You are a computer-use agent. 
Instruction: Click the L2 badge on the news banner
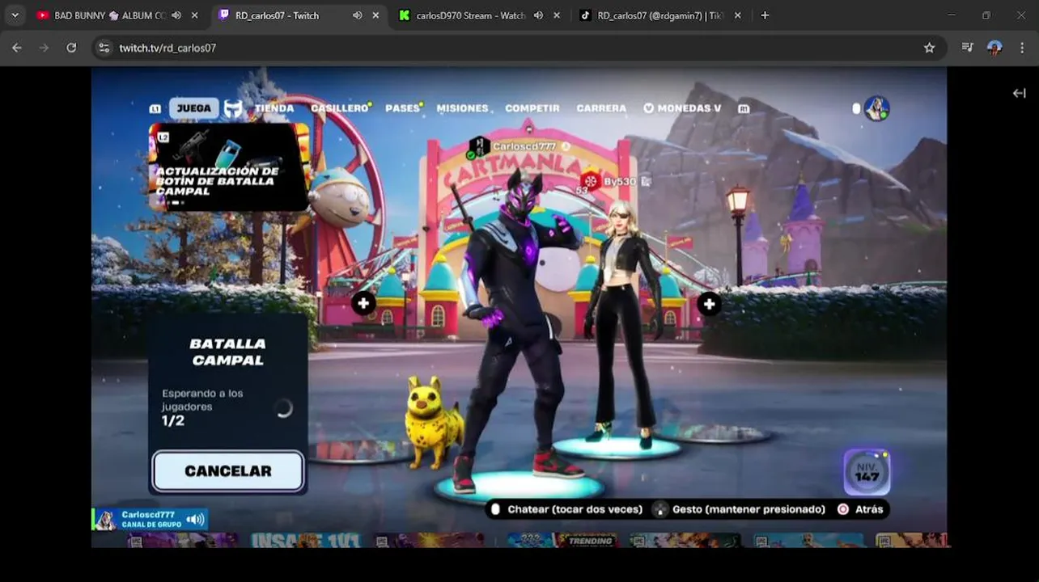(163, 137)
